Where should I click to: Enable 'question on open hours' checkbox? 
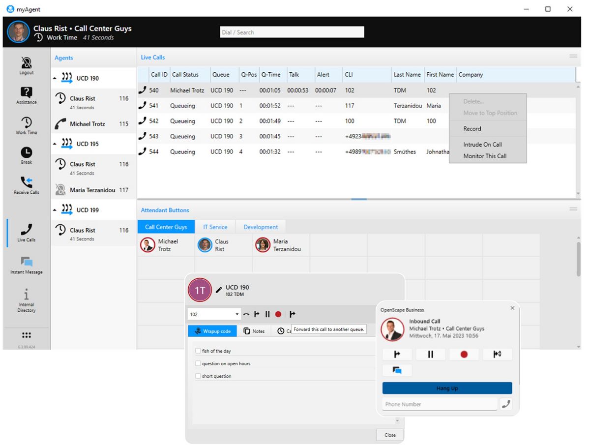198,363
